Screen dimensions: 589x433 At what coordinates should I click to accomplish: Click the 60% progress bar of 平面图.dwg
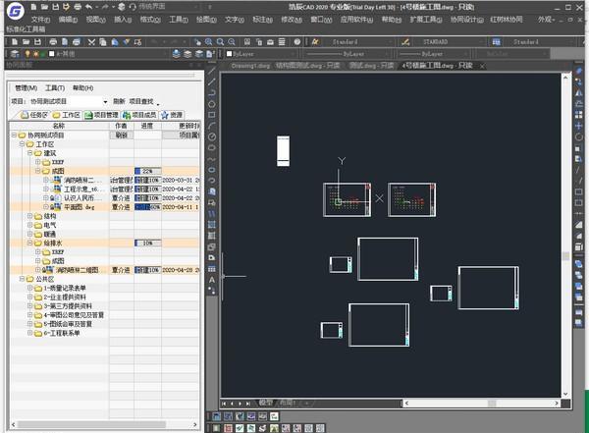[x=148, y=207]
